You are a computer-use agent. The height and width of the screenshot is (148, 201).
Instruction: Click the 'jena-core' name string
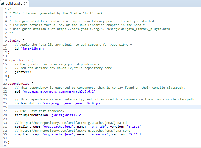(98, 134)
